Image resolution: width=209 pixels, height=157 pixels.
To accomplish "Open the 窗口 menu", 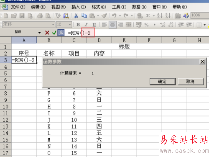I will click(160, 7).
